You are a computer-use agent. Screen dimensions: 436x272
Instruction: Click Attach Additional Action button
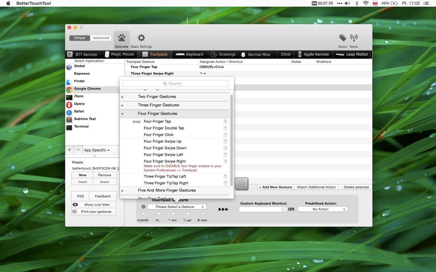pos(316,187)
